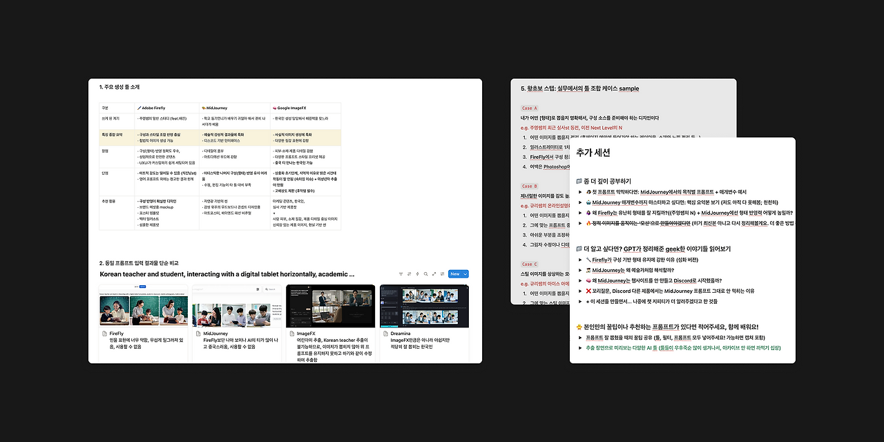Expand the '꼬리질문, Discord 다른 제품에서는' toggle
The width and height of the screenshot is (884, 442).
(x=579, y=291)
